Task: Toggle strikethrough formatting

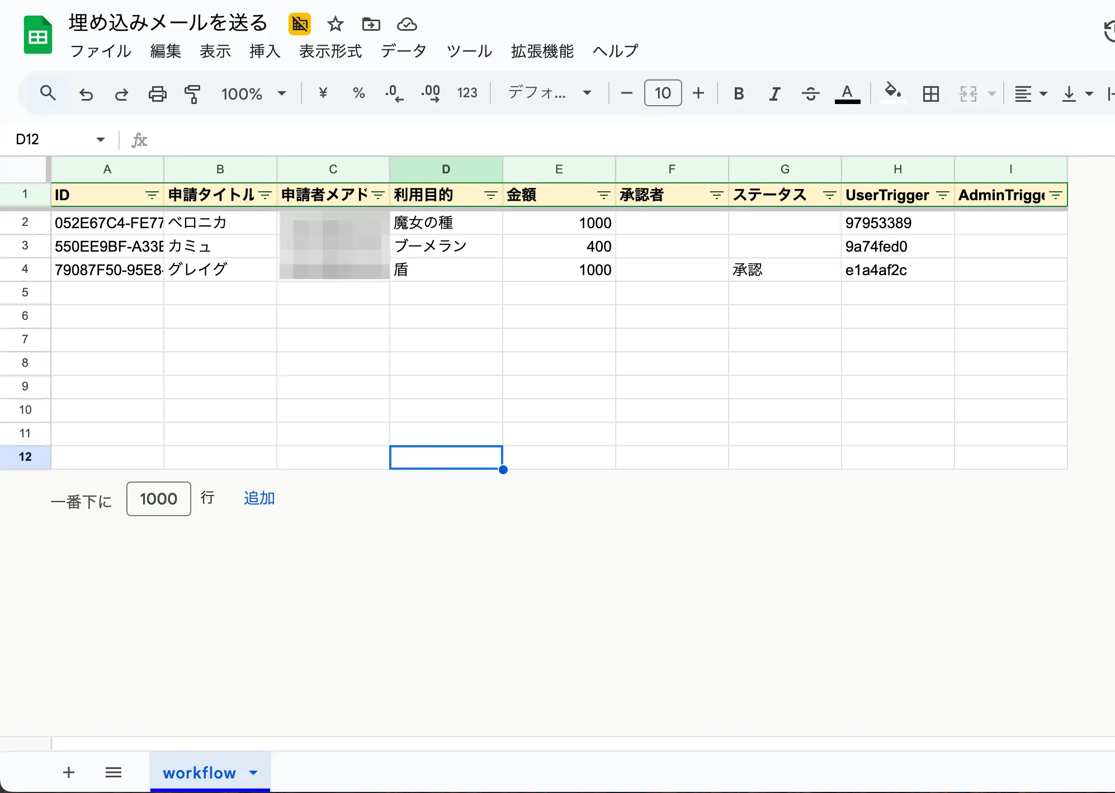Action: [810, 93]
